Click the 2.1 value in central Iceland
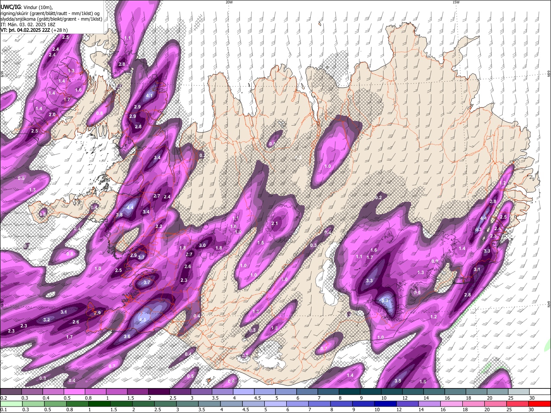Image resolution: width=551 pixels, height=413 pixels. [275, 223]
